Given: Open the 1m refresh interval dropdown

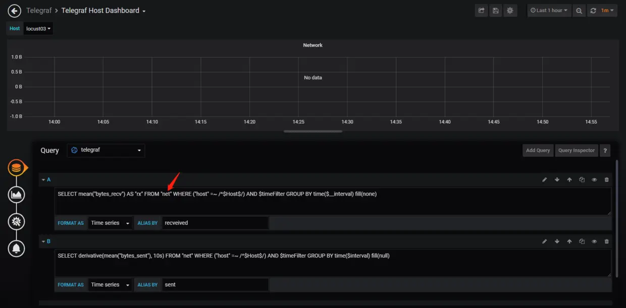Looking at the screenshot, I should click(607, 11).
